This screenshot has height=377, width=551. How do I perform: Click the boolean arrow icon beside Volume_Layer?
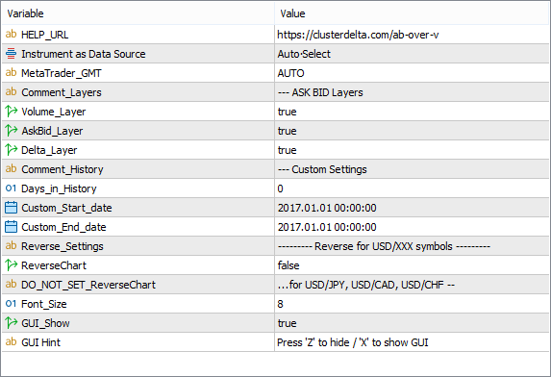(11, 112)
